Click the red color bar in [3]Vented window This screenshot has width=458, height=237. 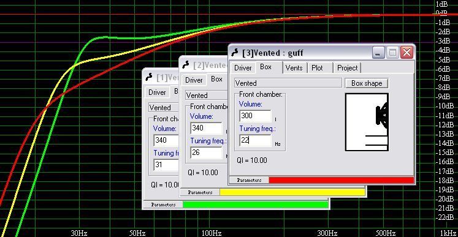point(341,180)
